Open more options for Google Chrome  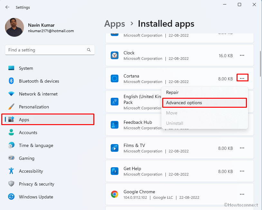pos(242,194)
